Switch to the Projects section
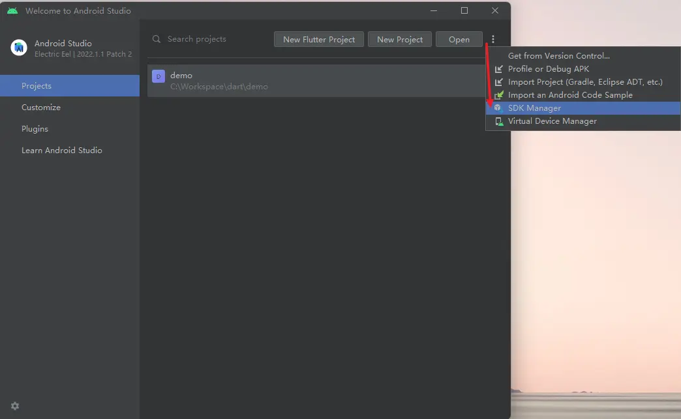This screenshot has width=681, height=419. pyautogui.click(x=70, y=86)
